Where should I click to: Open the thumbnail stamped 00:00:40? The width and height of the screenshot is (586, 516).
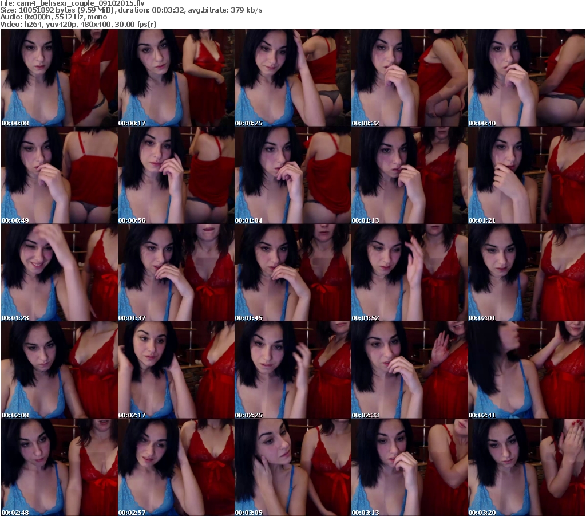(526, 78)
